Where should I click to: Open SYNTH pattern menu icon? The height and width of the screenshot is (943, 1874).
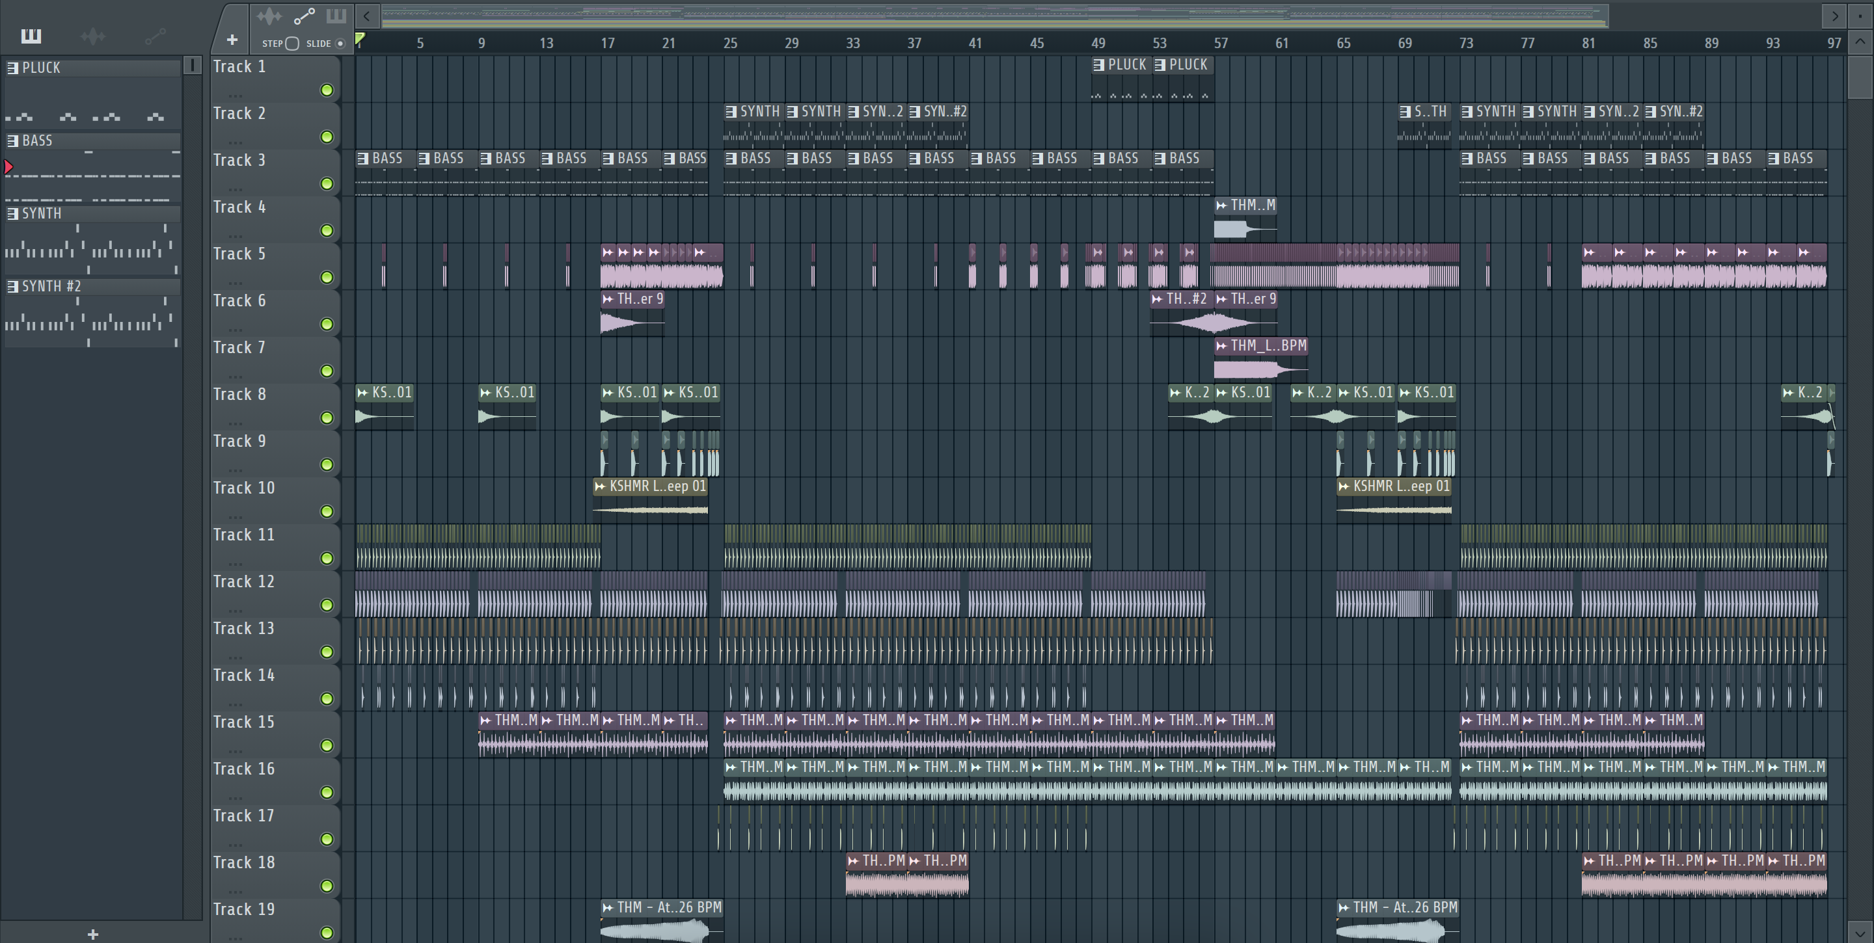(x=12, y=214)
